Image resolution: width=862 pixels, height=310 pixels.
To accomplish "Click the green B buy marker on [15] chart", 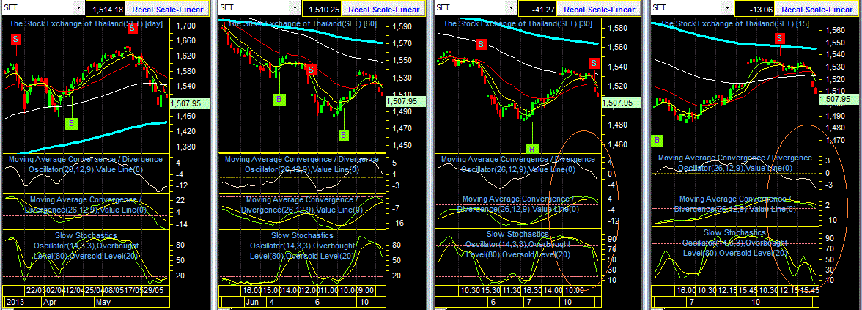I will [657, 141].
